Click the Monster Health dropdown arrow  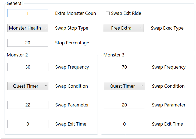click(x=46, y=28)
